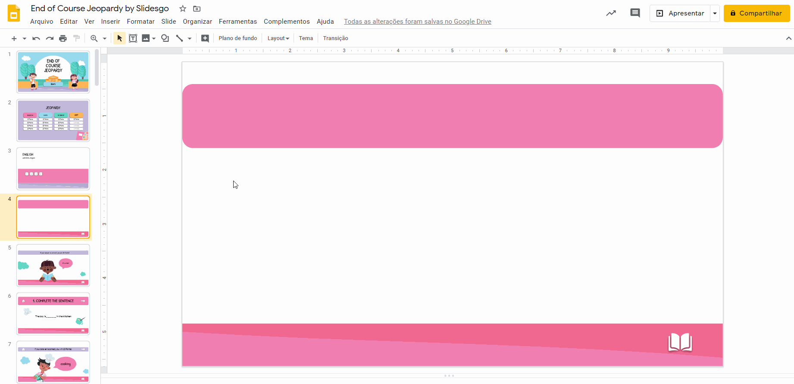The width and height of the screenshot is (794, 384).
Task: Collapse the toolbar with the chevron arrow
Action: click(788, 38)
